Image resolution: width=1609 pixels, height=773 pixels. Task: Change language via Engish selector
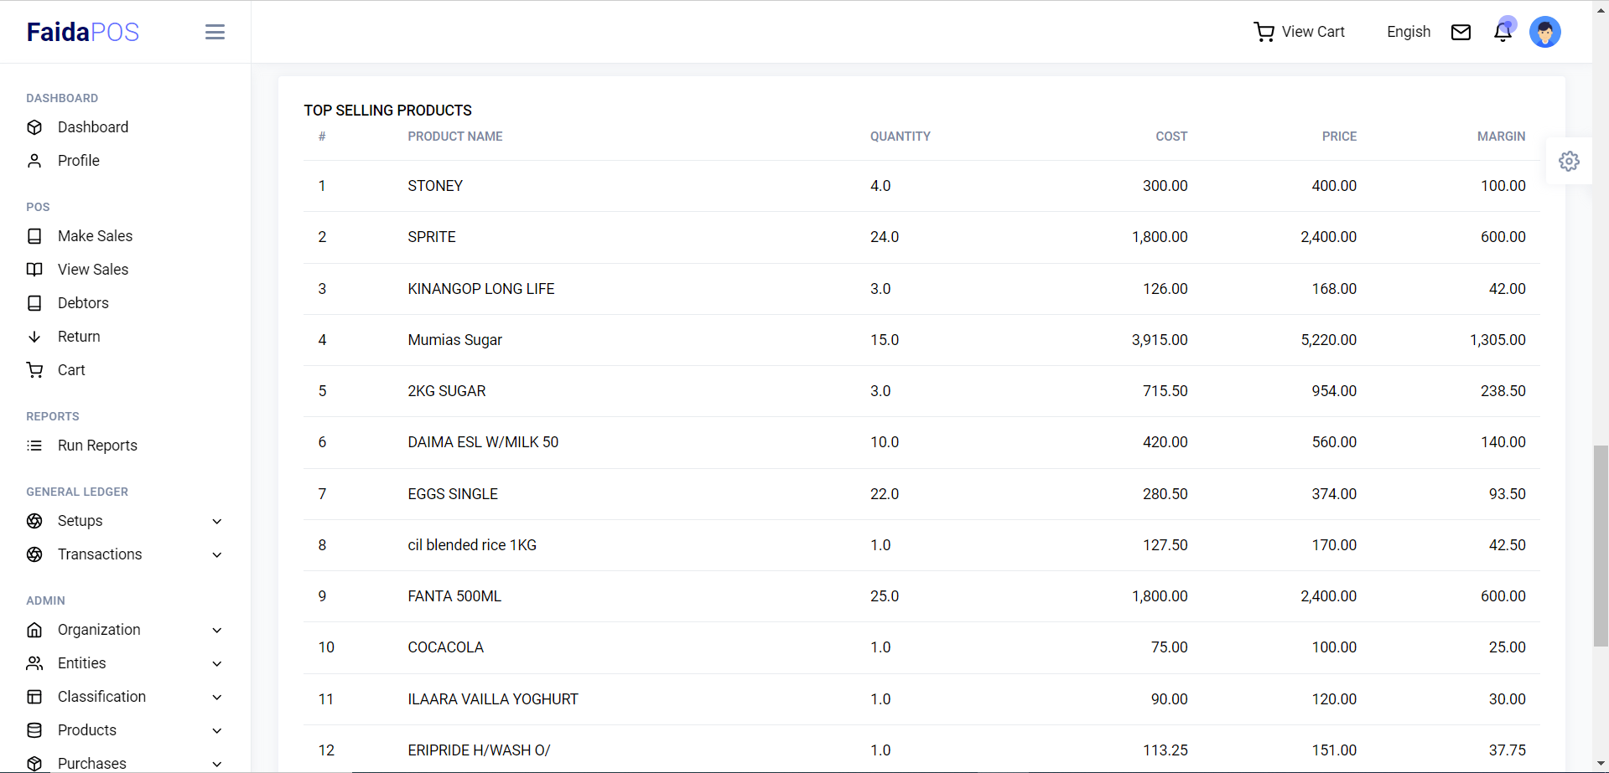(x=1408, y=32)
